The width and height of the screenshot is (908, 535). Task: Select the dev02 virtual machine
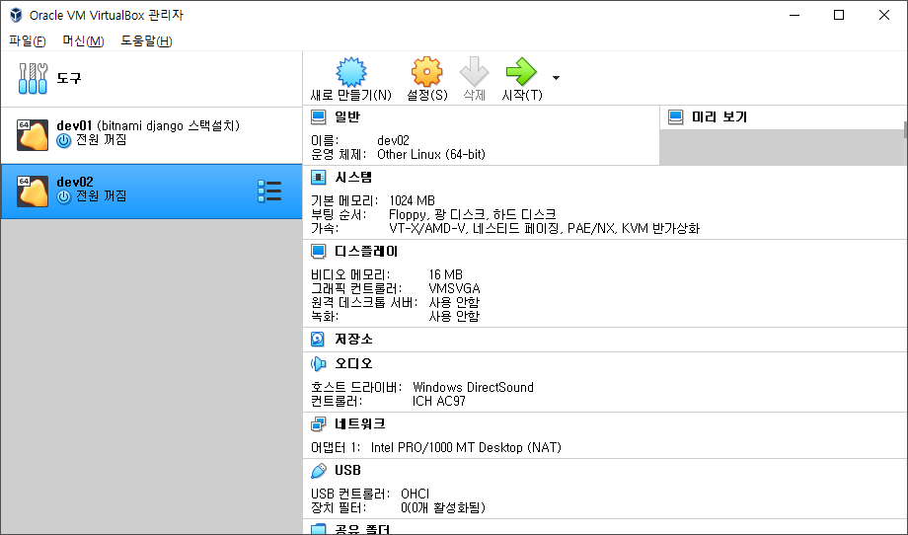point(151,191)
